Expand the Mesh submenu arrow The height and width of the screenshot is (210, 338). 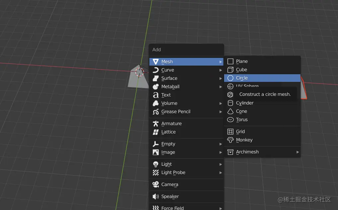[220, 62]
